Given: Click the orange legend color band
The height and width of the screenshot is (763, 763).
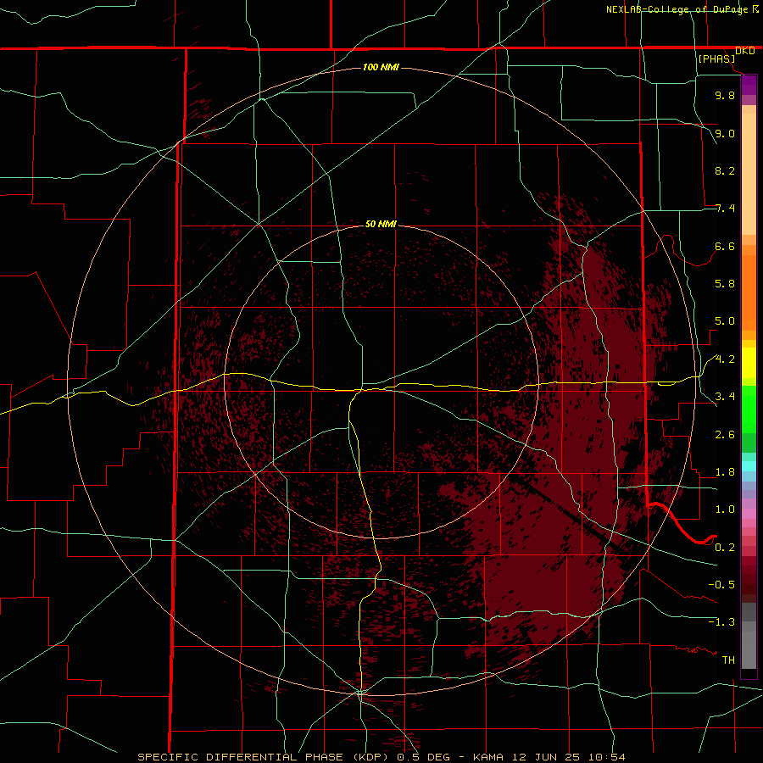Looking at the screenshot, I should (749, 293).
